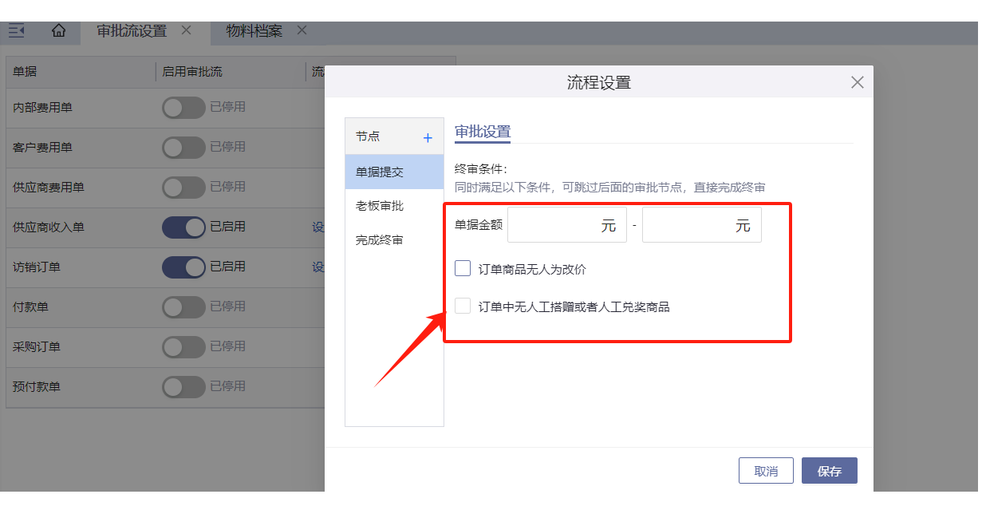
Task: Check 订单中无人工搭赠或者人工兑奖商品 checkbox
Action: (463, 306)
